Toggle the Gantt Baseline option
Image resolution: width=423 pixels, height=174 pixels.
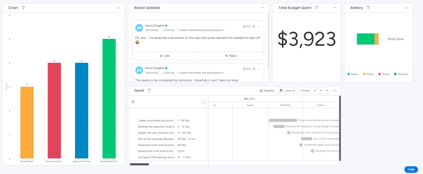coord(267,91)
